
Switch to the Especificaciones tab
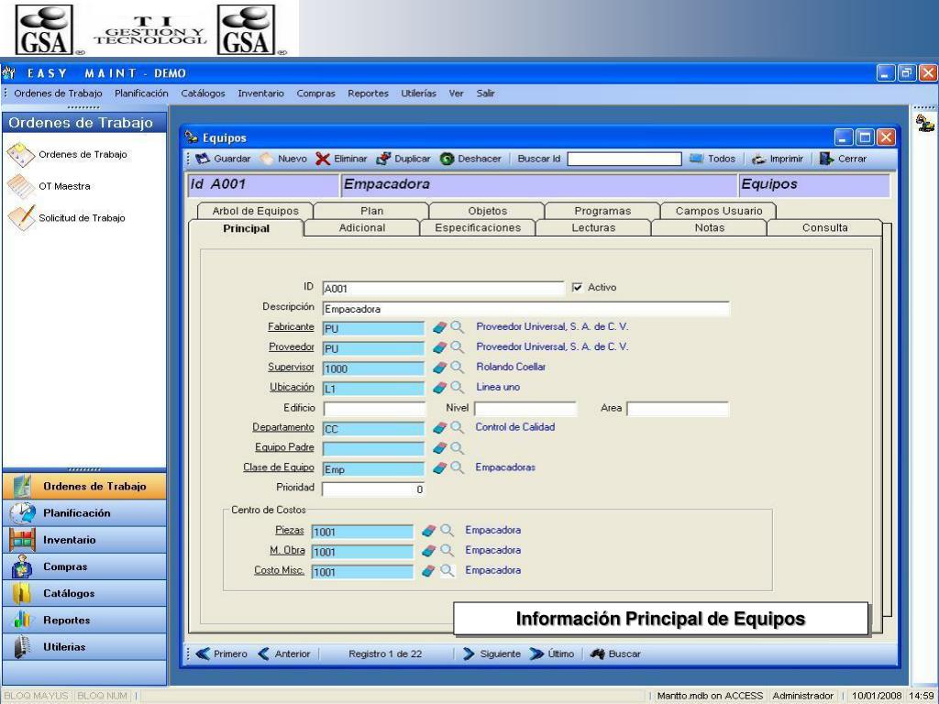point(478,228)
